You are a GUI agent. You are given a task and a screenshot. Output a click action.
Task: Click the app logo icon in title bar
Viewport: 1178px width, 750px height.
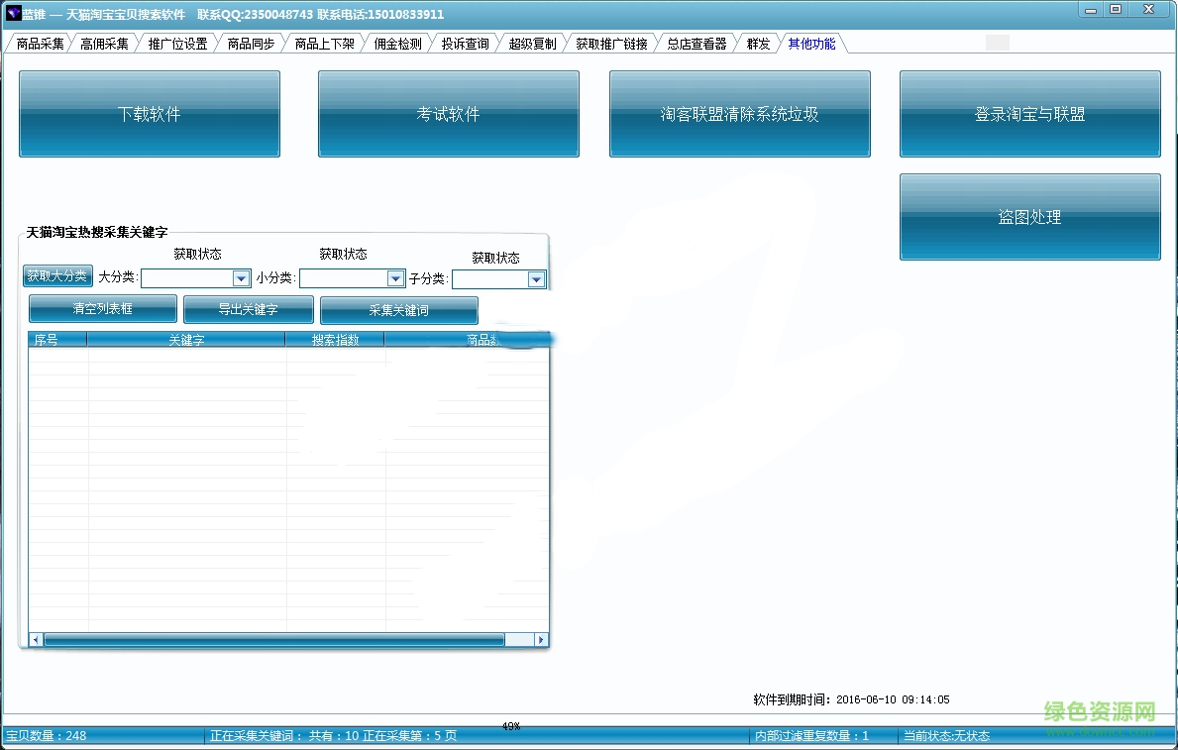(13, 14)
